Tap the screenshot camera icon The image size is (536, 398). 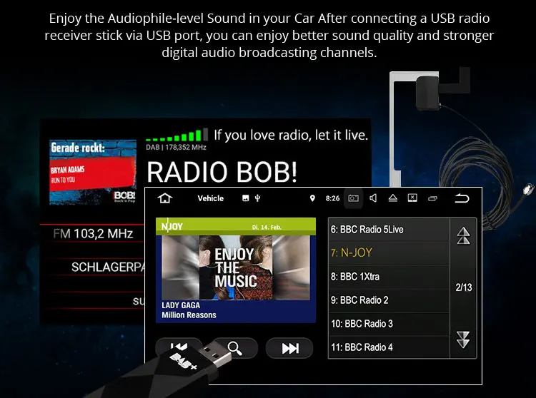353,198
